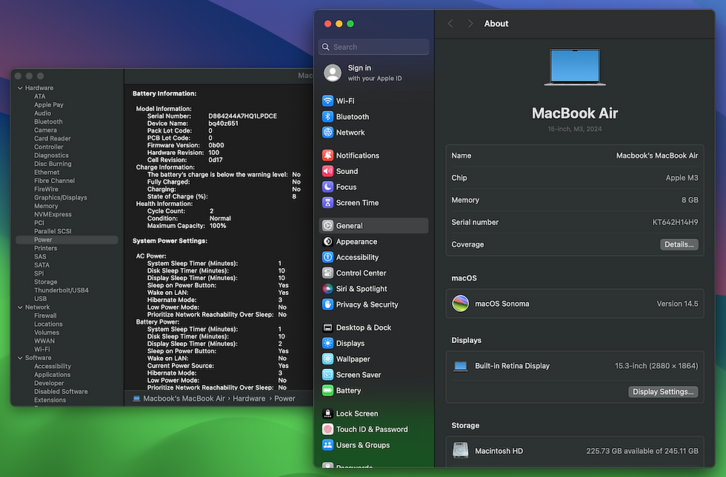Viewport: 726px width, 477px height.
Task: Select the Network settings icon
Action: pyautogui.click(x=327, y=133)
